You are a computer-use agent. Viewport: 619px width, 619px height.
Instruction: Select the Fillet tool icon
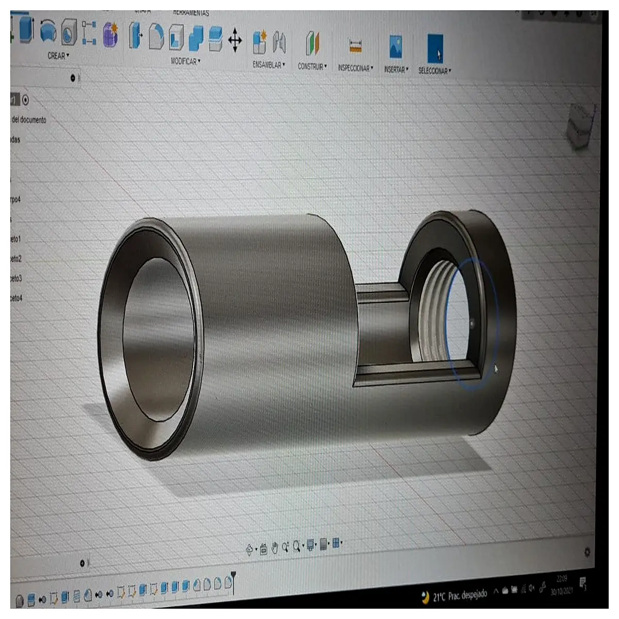click(x=156, y=37)
